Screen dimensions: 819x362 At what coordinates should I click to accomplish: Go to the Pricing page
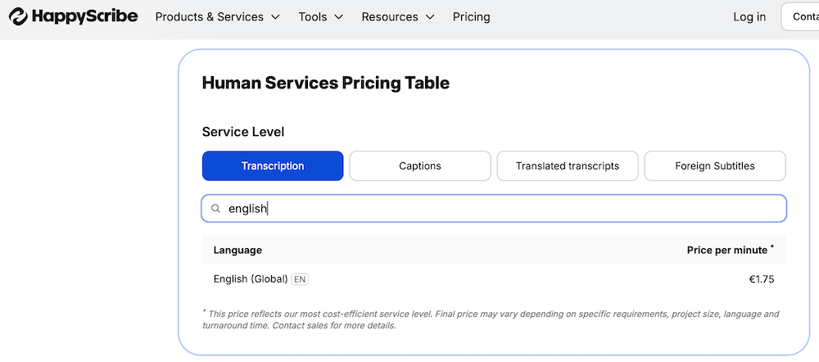click(471, 17)
